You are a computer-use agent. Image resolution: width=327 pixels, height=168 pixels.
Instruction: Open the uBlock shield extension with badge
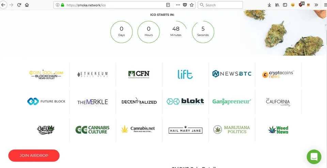click(x=301, y=4)
